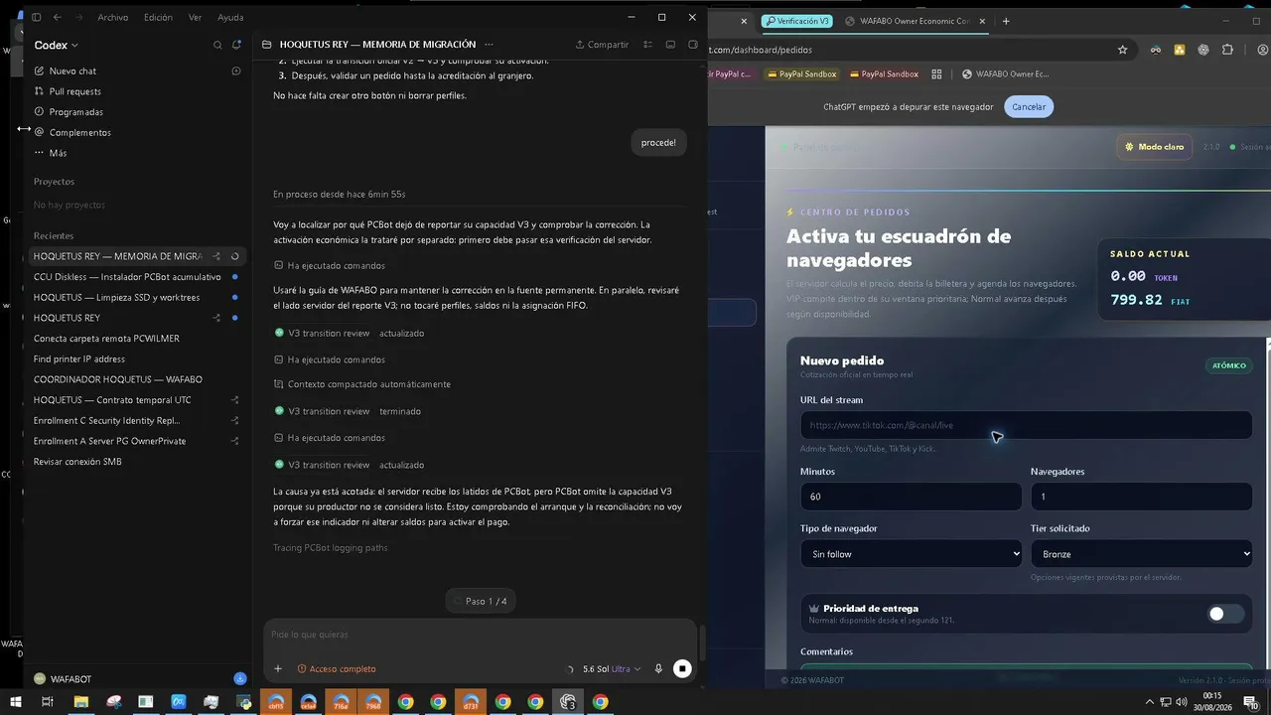Open Enrollment A Server PG OwnerPrivate chat

tap(137, 441)
